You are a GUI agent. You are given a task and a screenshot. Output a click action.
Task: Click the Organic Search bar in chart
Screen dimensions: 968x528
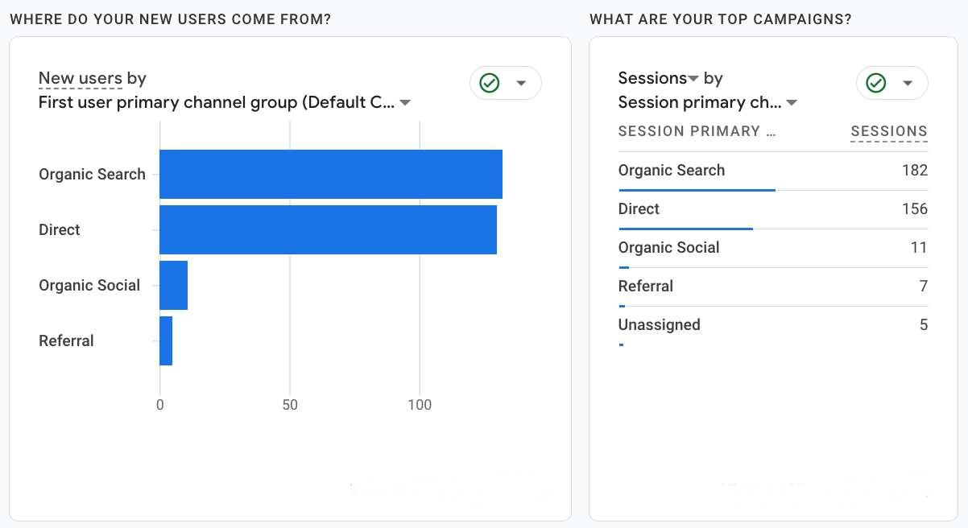[330, 174]
